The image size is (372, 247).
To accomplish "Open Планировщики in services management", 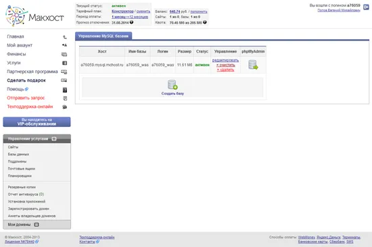I will click(20, 175).
